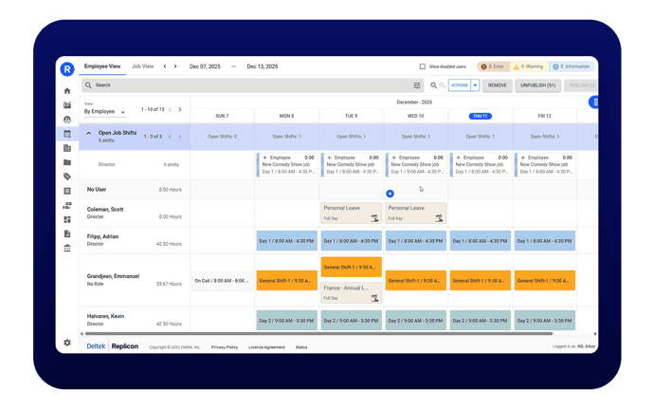Open Grandjean Sunday On Call shift
The width and height of the screenshot is (654, 409).
[222, 281]
